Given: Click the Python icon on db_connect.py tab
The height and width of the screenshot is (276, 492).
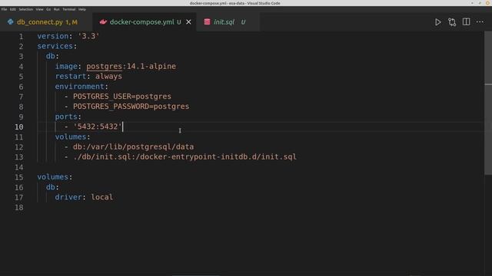Looking at the screenshot, I should (10, 22).
